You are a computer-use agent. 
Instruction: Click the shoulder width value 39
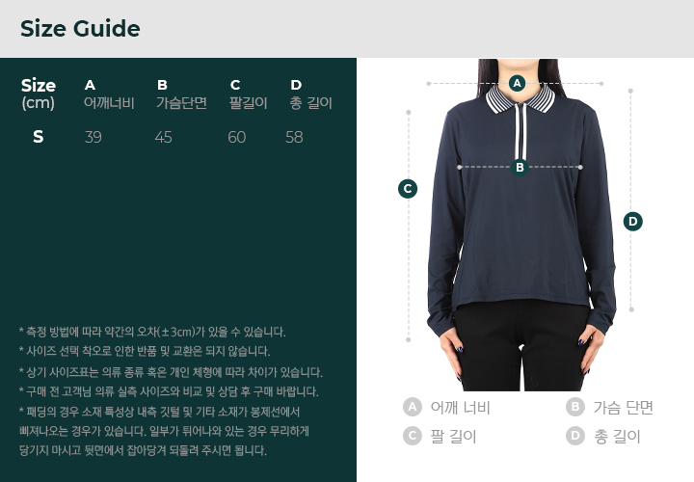[93, 137]
